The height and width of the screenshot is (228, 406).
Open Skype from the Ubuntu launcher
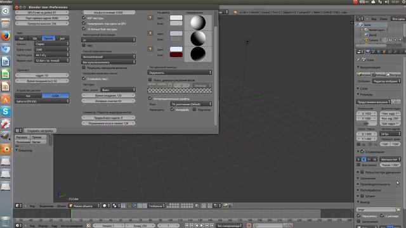pyautogui.click(x=6, y=111)
